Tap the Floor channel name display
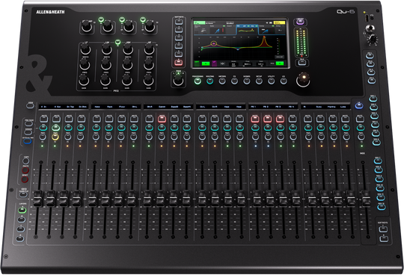Screen dimensions: 404x277 point(122,107)
